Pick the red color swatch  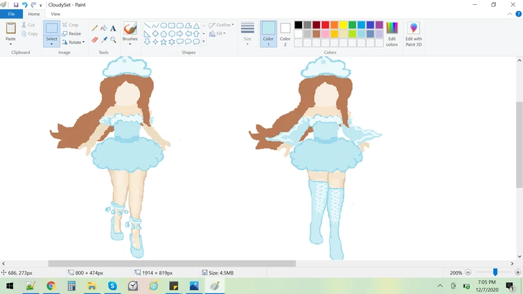click(325, 25)
